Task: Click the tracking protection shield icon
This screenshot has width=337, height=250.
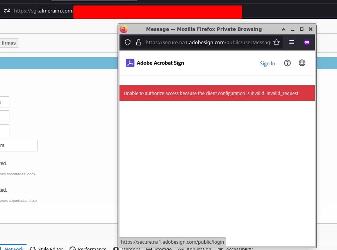Action: [x=128, y=42]
